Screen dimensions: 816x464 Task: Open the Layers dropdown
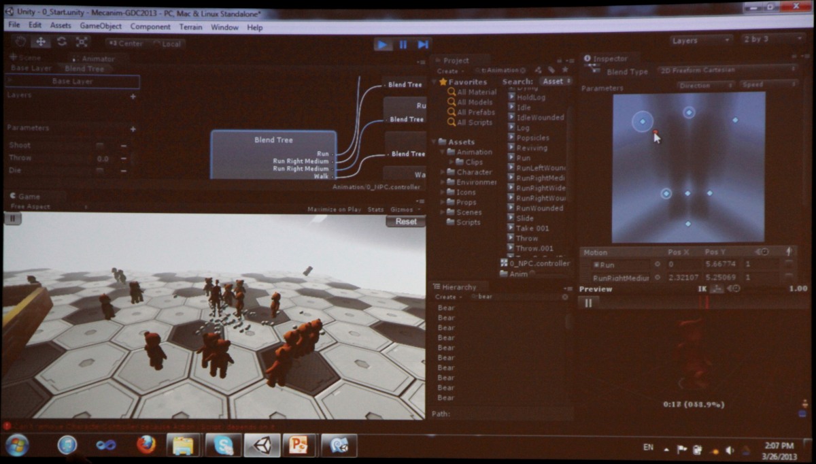[700, 41]
